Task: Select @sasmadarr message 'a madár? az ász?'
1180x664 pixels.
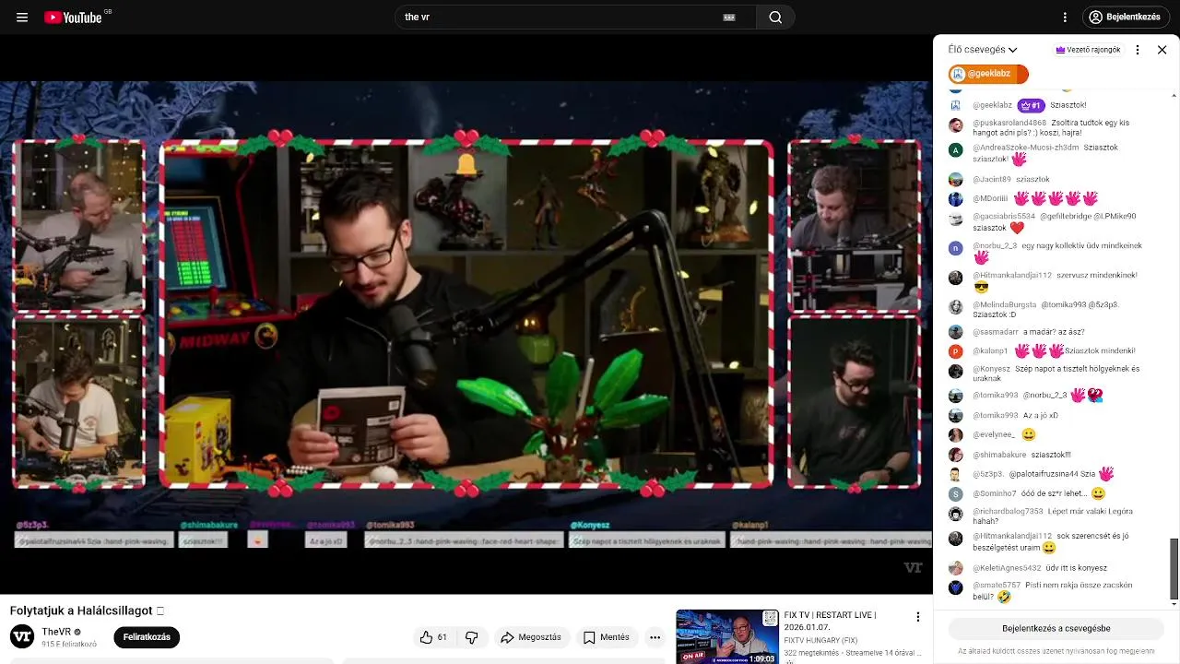Action: point(1054,332)
